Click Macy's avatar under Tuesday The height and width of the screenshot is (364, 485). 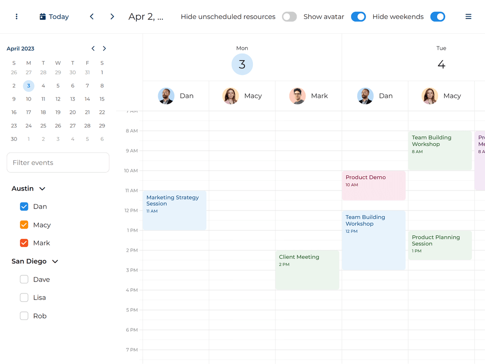pyautogui.click(x=430, y=96)
